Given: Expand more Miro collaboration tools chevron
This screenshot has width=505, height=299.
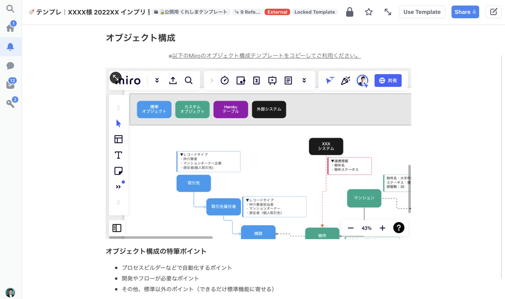Looking at the screenshot, I should 304,81.
